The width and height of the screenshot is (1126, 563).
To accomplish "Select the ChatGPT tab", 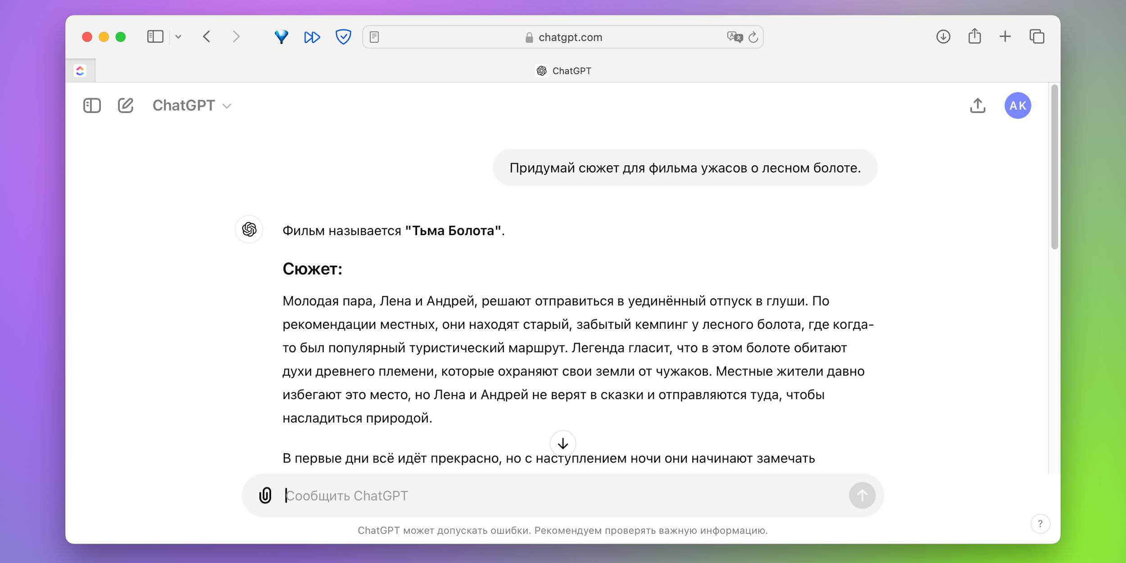I will (x=563, y=71).
